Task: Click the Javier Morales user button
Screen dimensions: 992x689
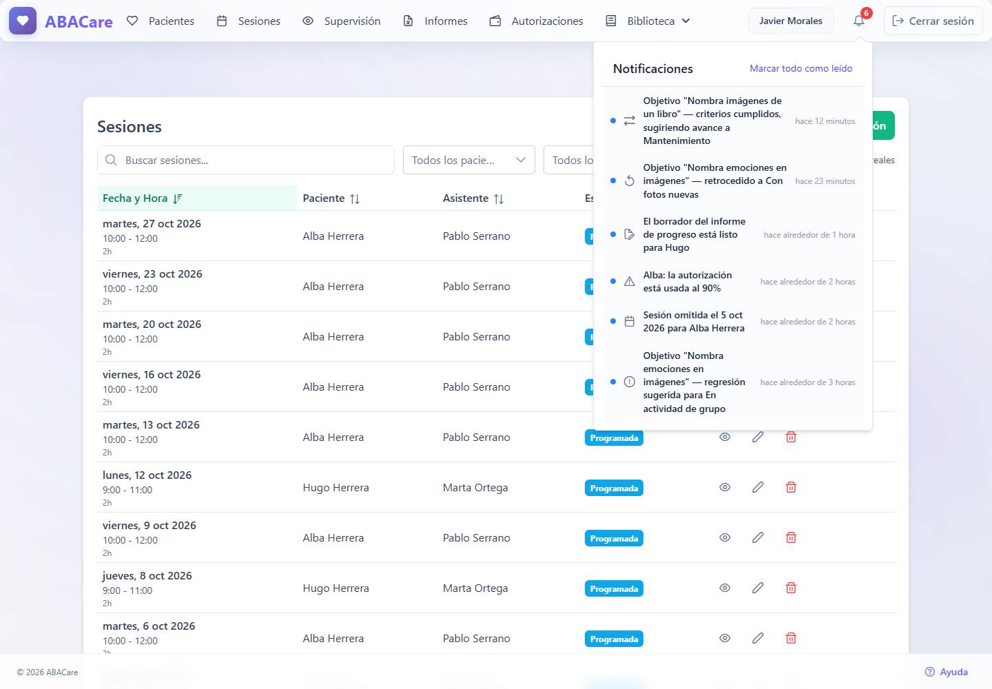Action: point(791,21)
